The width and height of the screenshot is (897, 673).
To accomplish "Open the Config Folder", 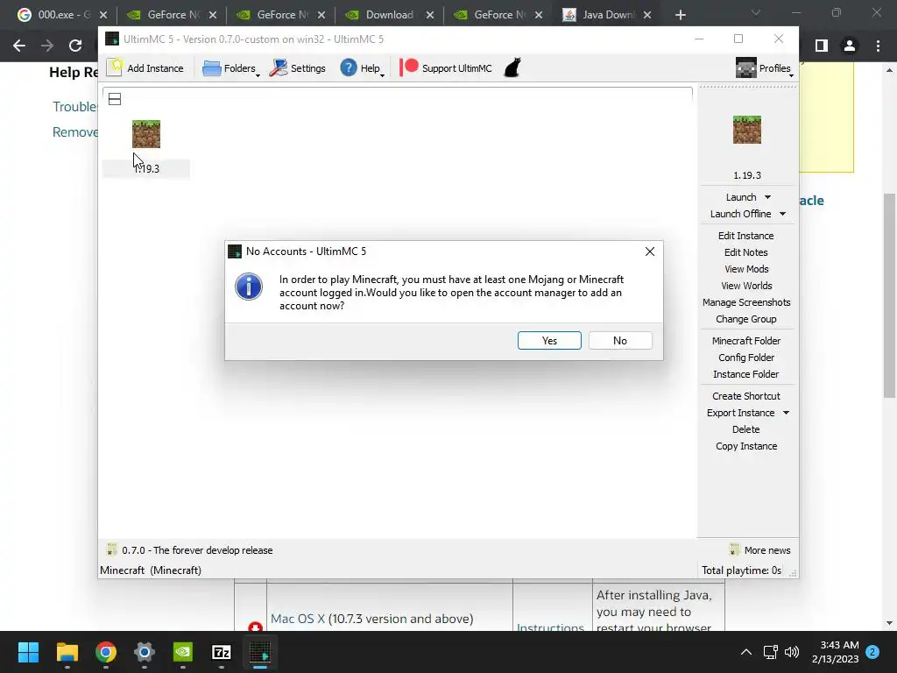I will 746,358.
